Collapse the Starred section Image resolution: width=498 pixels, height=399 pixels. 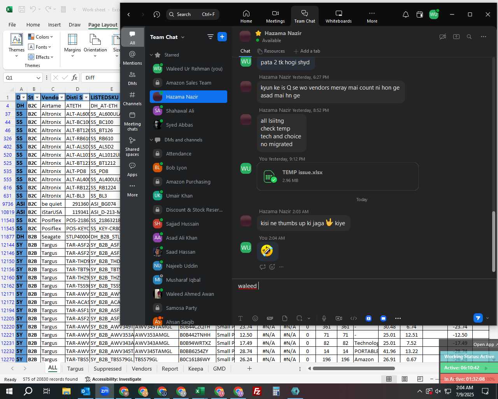click(x=151, y=55)
